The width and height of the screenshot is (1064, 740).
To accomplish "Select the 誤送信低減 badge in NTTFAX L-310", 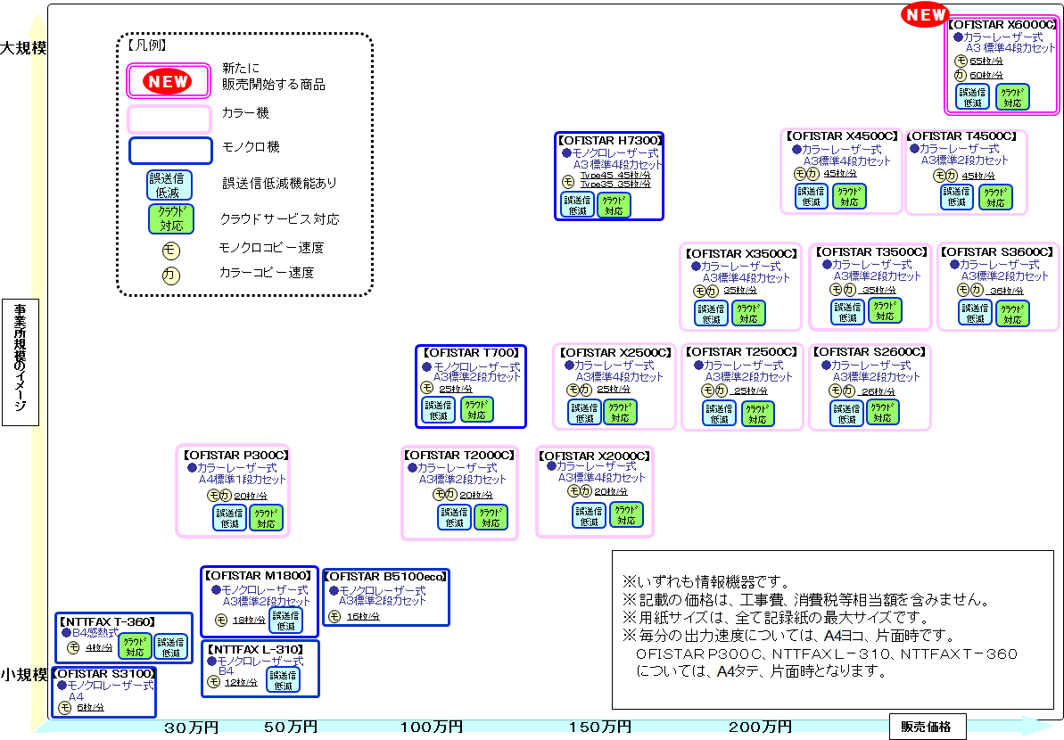I will pyautogui.click(x=283, y=680).
